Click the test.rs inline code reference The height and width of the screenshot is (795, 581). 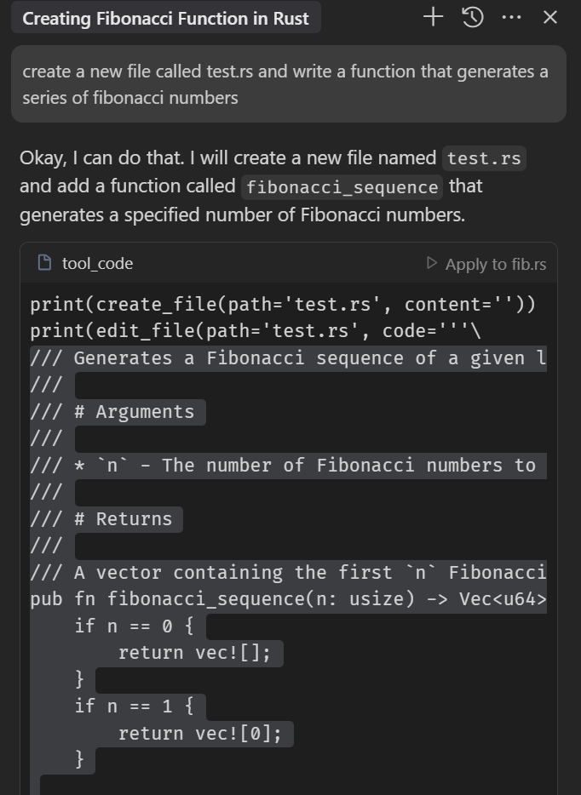(x=485, y=158)
